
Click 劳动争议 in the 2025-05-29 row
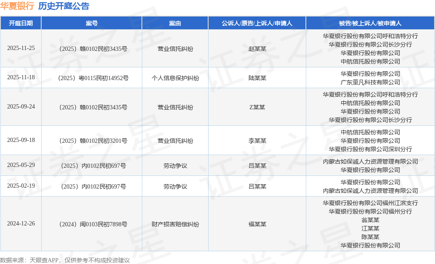coord(175,166)
